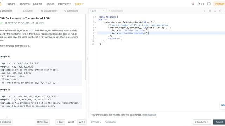
Task: Click the Example 2 Output line
Action: (27, 100)
